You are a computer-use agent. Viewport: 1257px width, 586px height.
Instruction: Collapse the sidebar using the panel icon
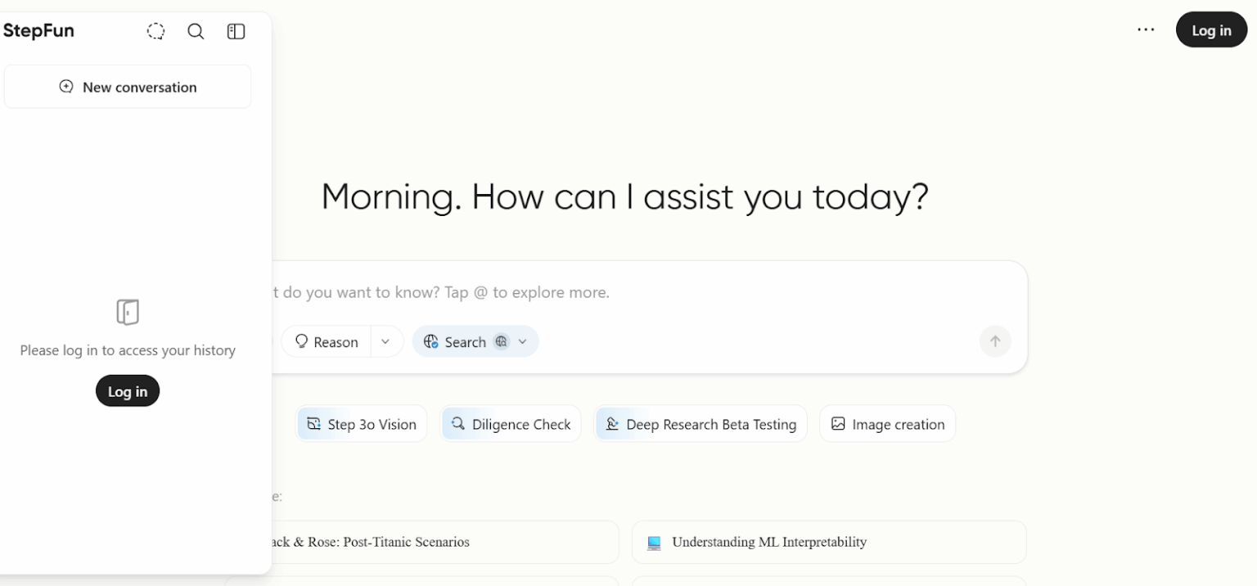(x=236, y=31)
